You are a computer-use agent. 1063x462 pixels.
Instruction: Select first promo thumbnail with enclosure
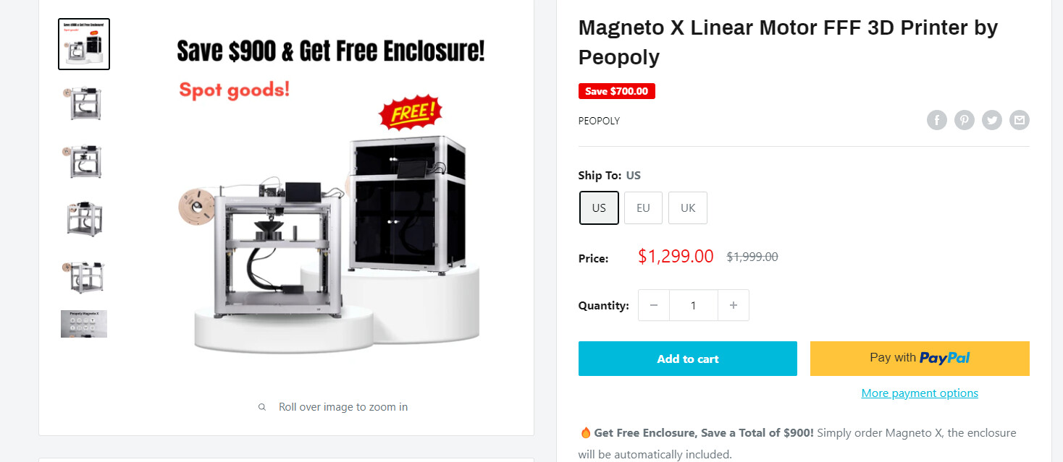pos(84,44)
